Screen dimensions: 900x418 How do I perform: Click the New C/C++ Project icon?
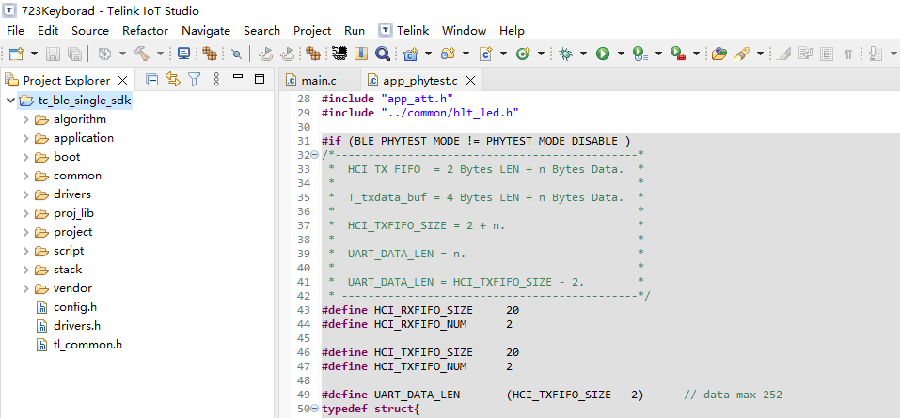410,54
